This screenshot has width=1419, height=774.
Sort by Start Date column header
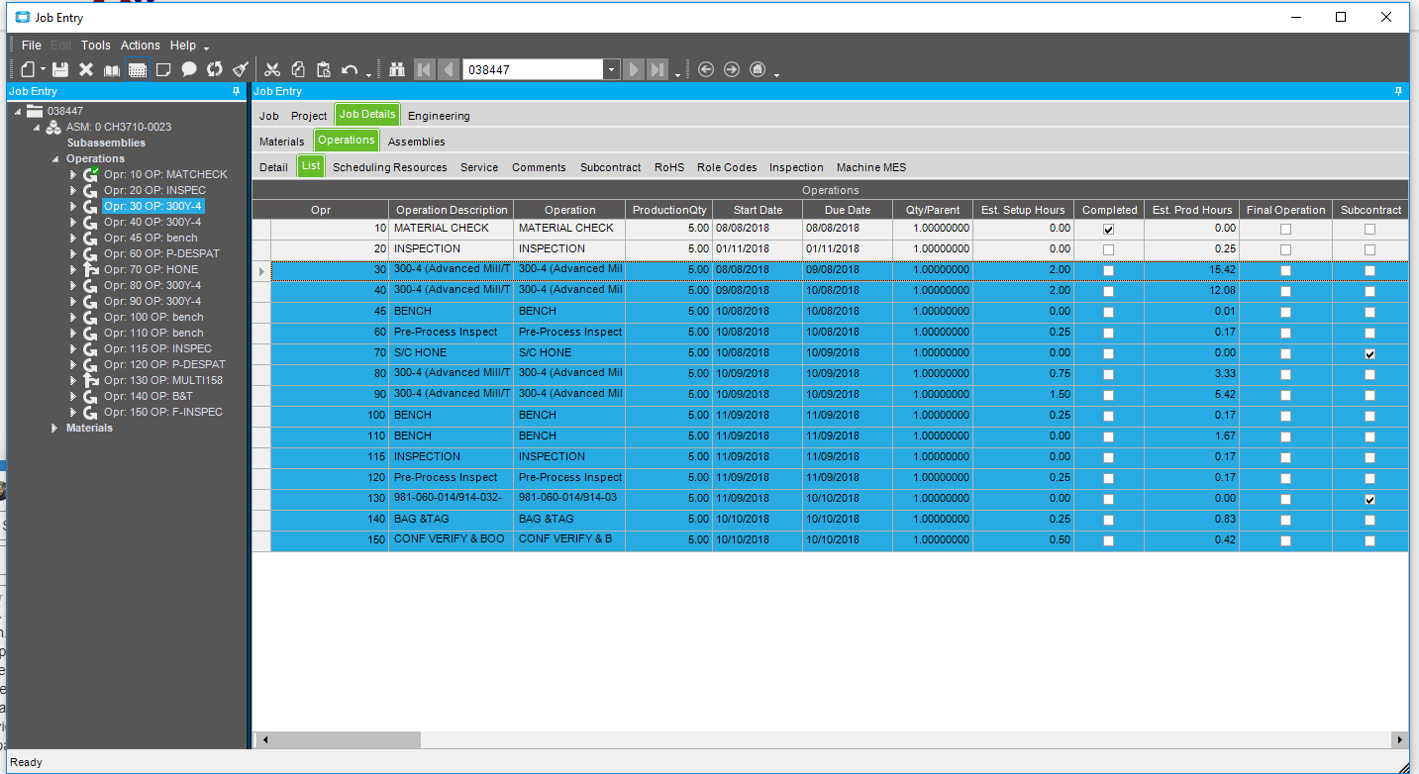(x=758, y=210)
